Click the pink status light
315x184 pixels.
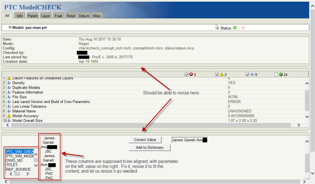[243, 28]
